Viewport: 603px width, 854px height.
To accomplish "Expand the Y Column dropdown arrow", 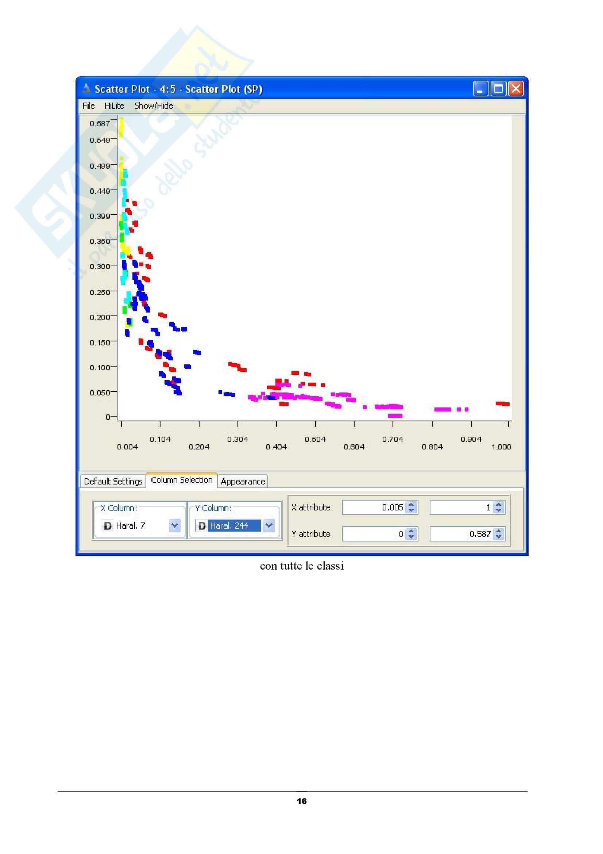I will point(269,525).
